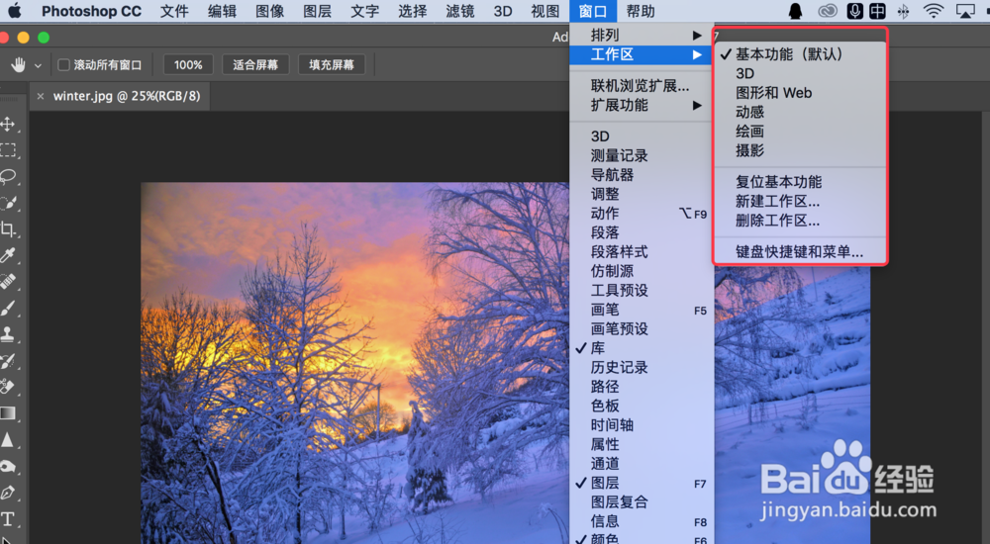The height and width of the screenshot is (544, 990).
Task: Click the 100% zoom button
Action: coord(188,64)
